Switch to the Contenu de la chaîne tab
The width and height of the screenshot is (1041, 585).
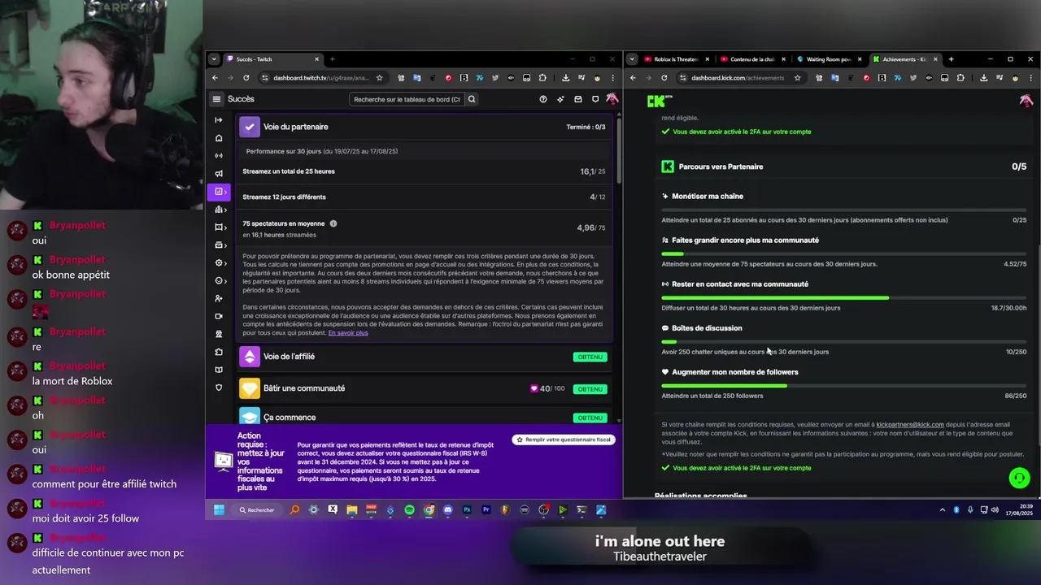[x=753, y=59]
